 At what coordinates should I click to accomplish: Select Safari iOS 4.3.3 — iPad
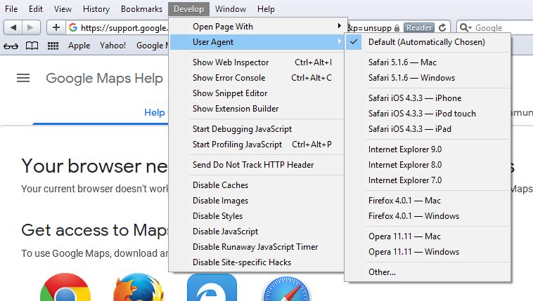click(409, 129)
